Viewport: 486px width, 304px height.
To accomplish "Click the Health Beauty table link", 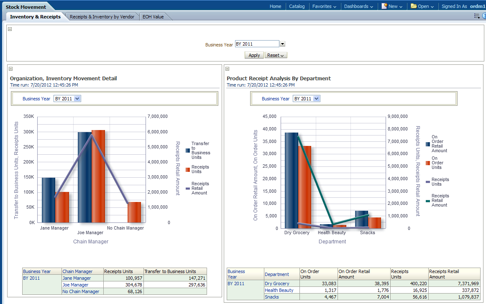I will [x=279, y=290].
